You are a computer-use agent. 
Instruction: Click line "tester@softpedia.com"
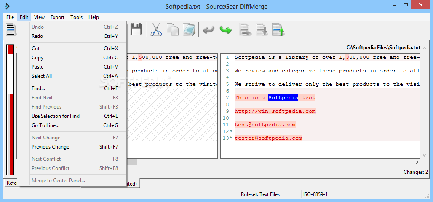[x=268, y=138]
